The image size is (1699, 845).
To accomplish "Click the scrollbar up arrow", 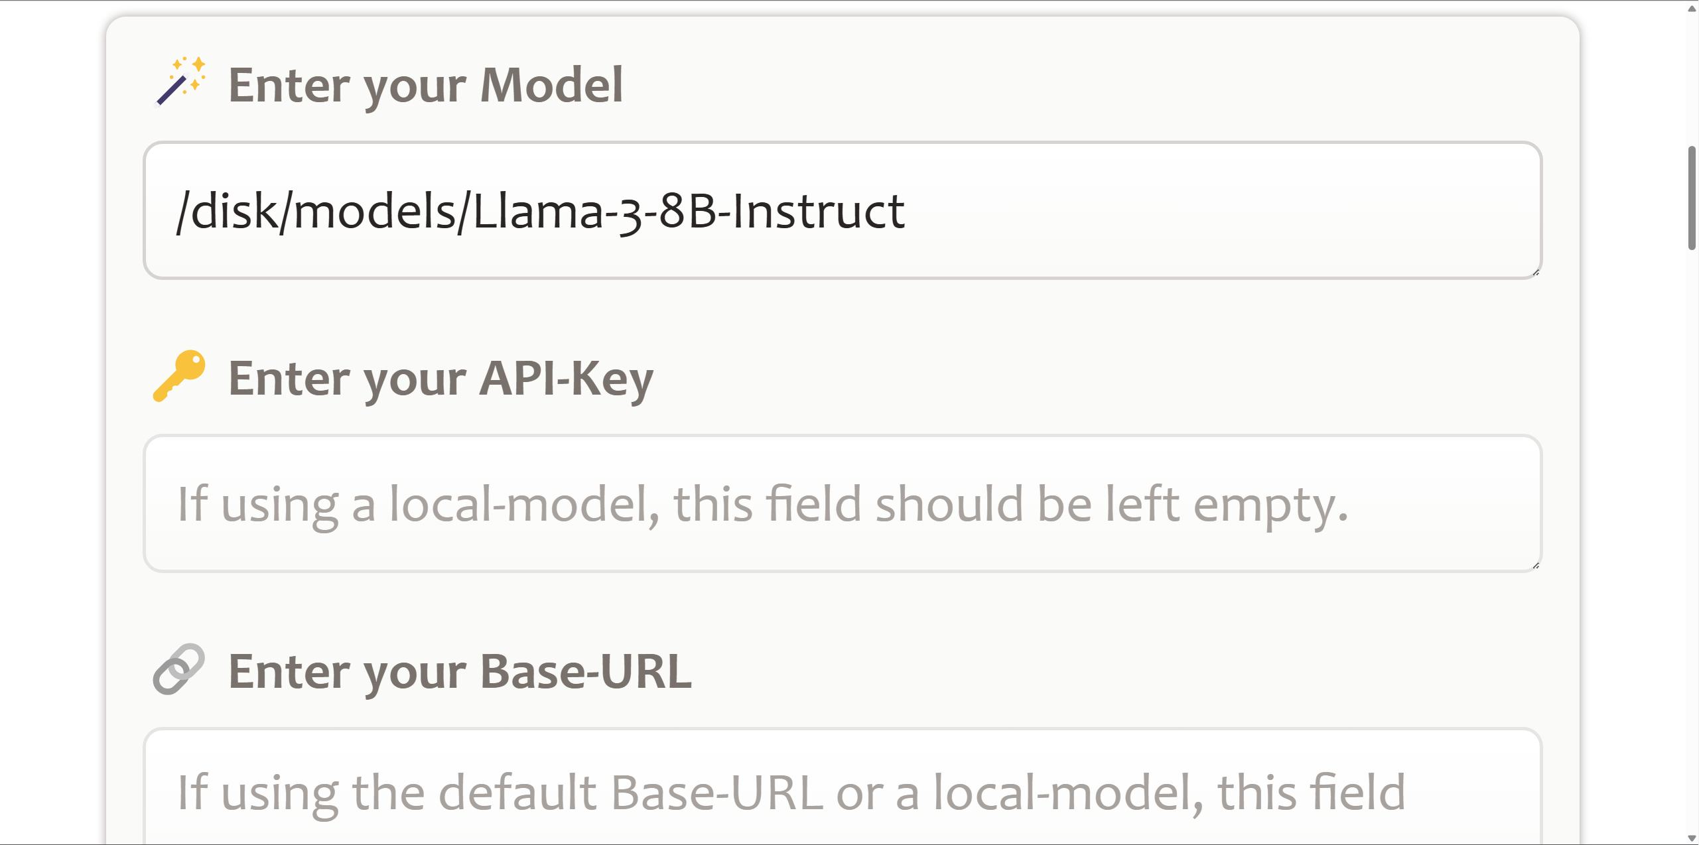I will tap(1692, 7).
